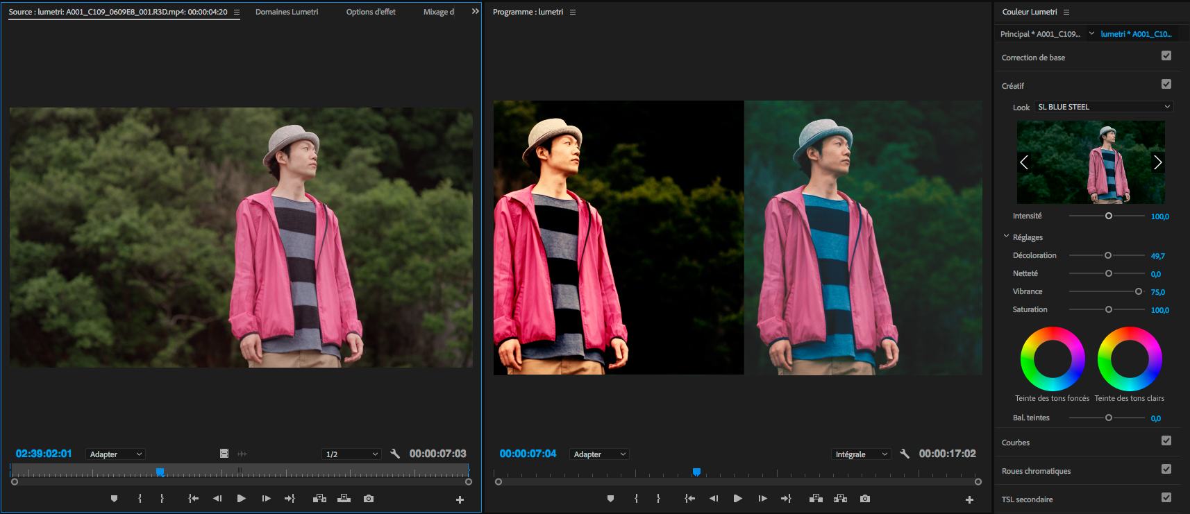The image size is (1190, 514).
Task: Step back one frame in Source monitor
Action: click(217, 499)
